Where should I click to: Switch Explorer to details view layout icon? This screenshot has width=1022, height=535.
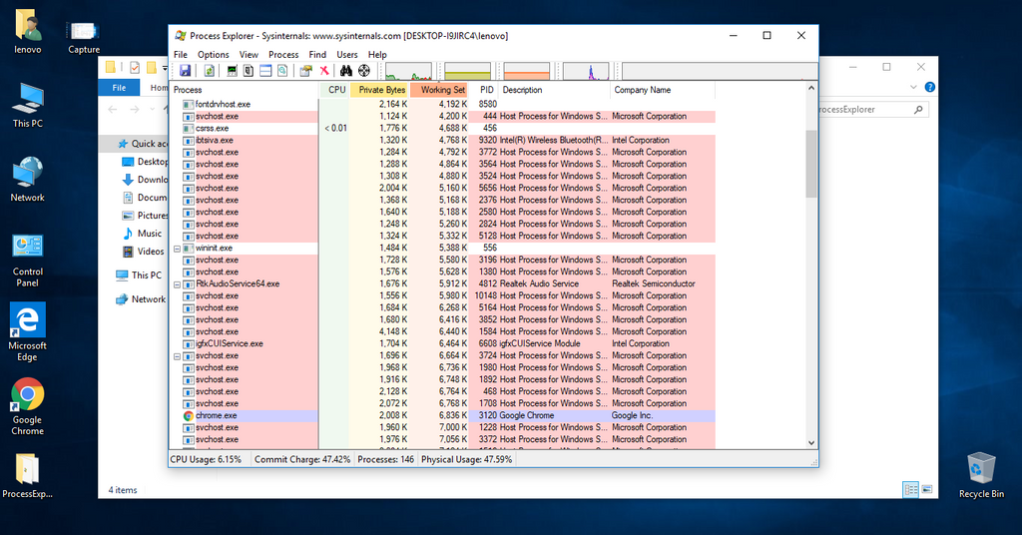910,489
